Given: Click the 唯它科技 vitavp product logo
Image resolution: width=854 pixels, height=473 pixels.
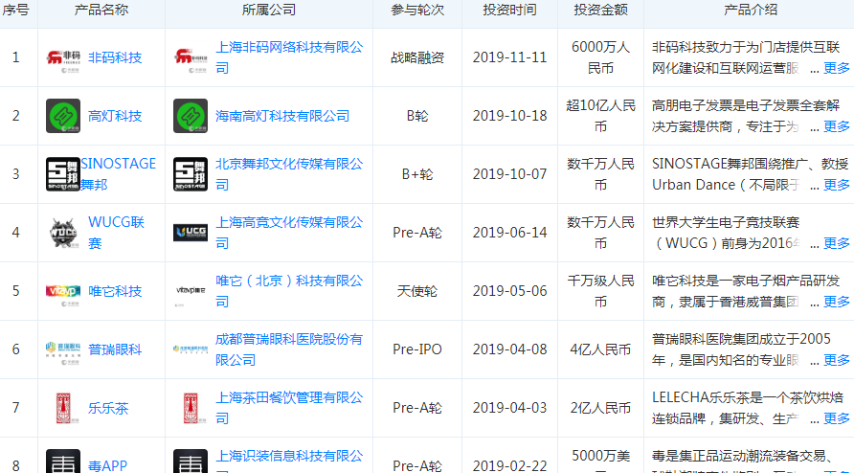Looking at the screenshot, I should click(63, 293).
